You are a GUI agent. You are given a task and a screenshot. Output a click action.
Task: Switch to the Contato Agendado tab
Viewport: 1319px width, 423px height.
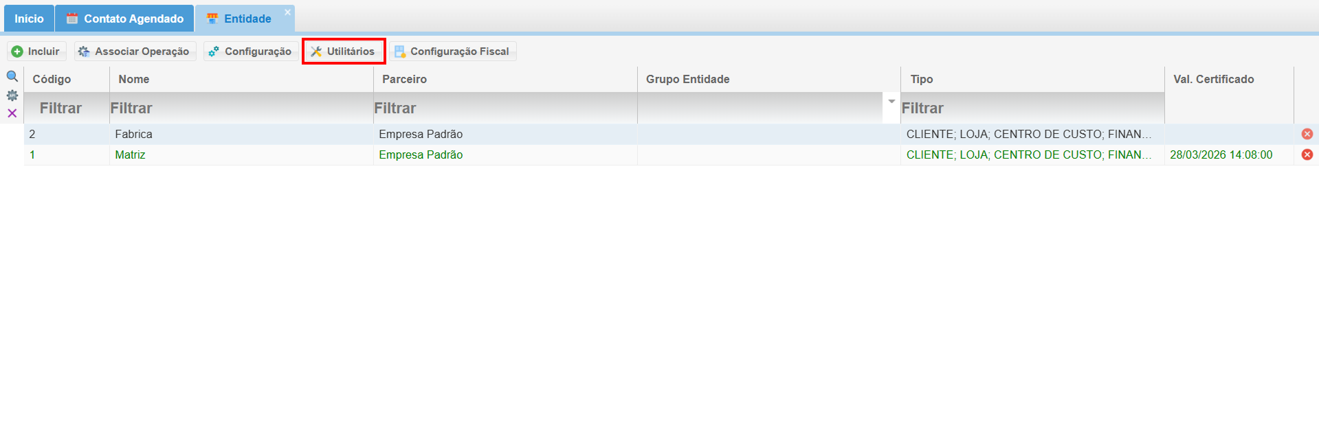125,19
